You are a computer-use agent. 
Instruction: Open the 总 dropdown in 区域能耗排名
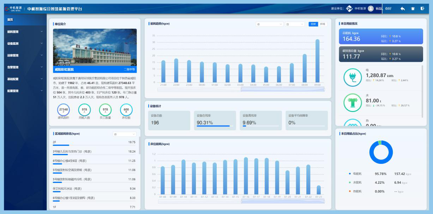pos(124,134)
